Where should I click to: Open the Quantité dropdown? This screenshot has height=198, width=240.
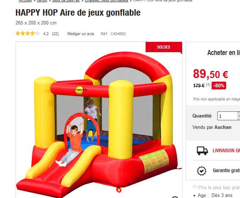(x=229, y=116)
